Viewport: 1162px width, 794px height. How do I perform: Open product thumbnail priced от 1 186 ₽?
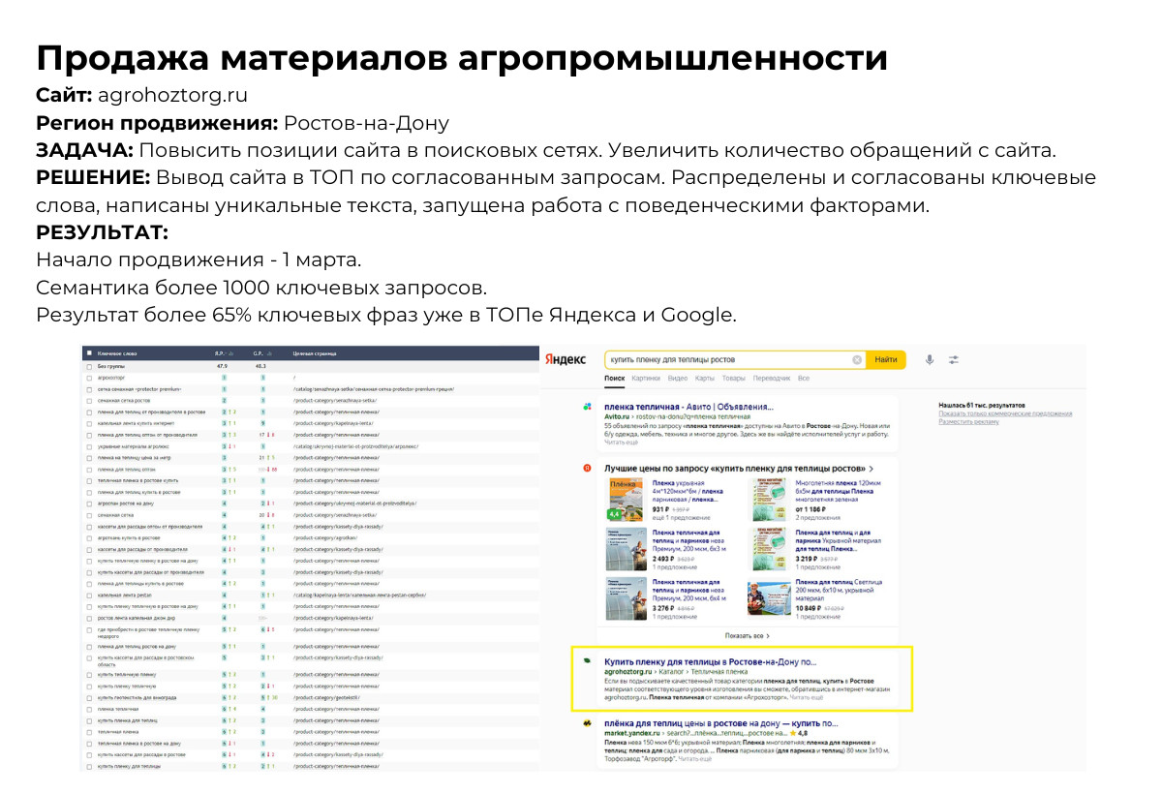pyautogui.click(x=769, y=499)
